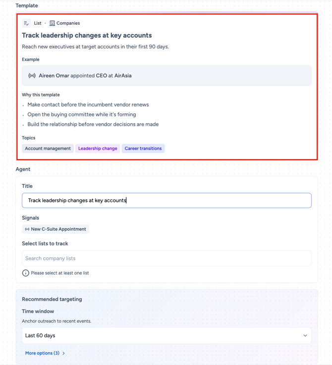
Task: Click the Aireen Omar example card
Action: [166, 76]
